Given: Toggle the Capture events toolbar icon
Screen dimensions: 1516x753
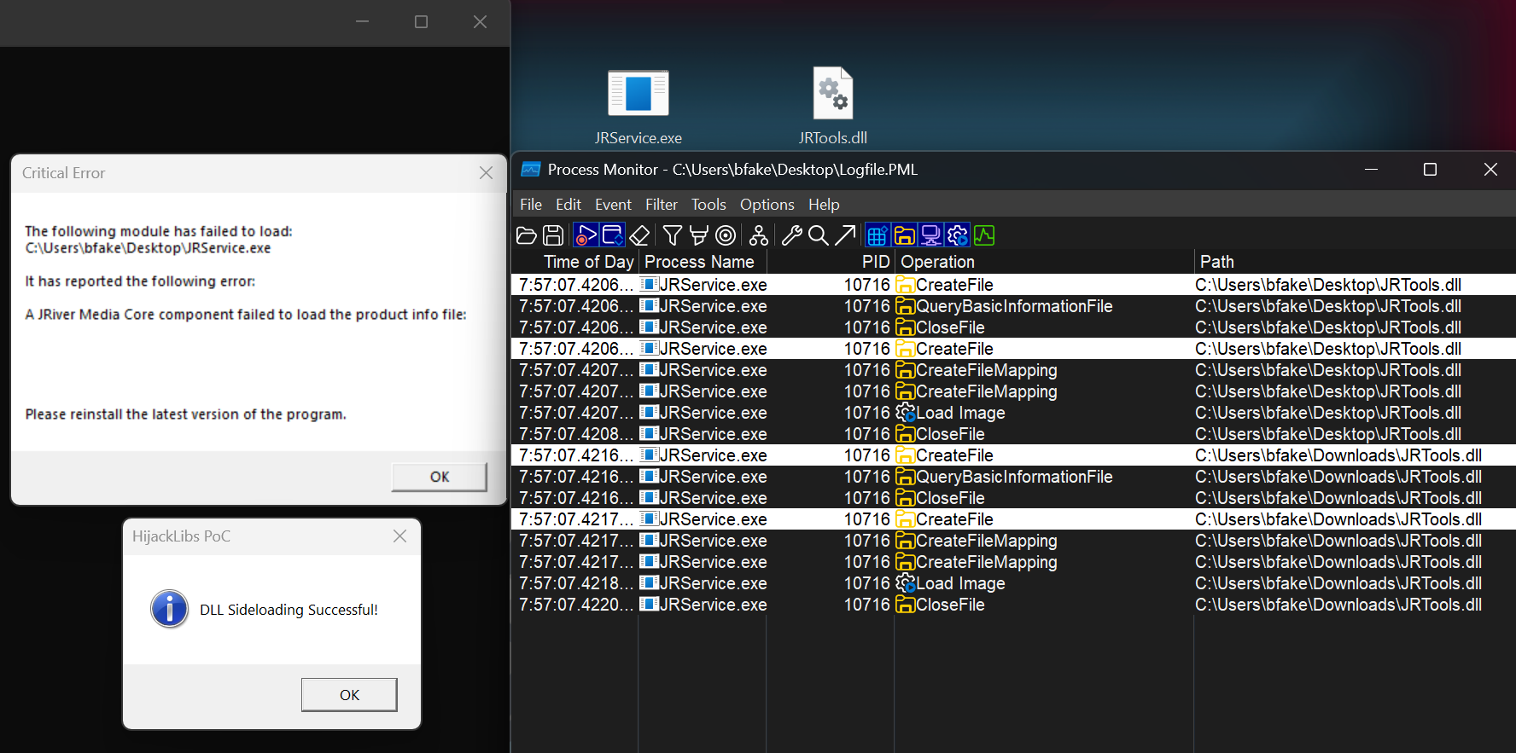Looking at the screenshot, I should pyautogui.click(x=586, y=235).
